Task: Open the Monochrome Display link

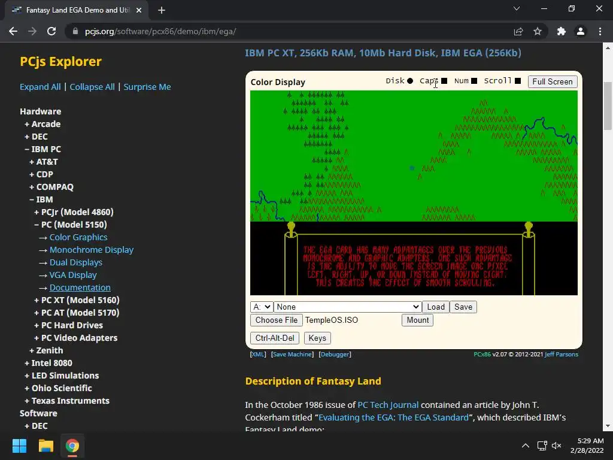Action: [x=92, y=250]
